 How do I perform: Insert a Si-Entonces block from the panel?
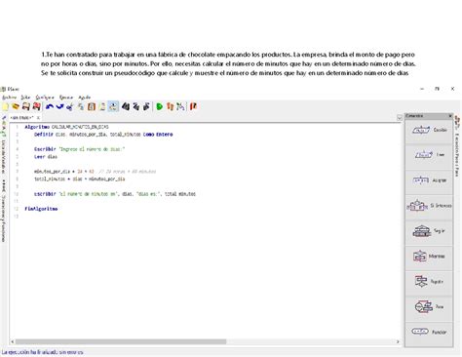pos(429,206)
